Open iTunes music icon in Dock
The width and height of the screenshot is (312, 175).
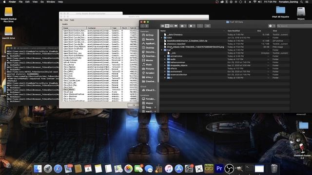[x=169, y=169]
